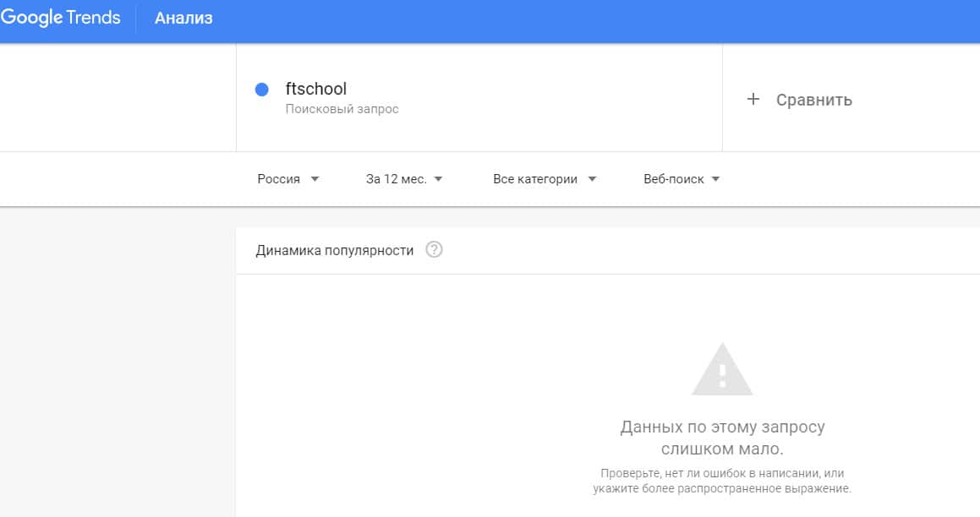Viewport: 980px width, 517px height.
Task: Click the Поисковый запрос subtitle
Action: pyautogui.click(x=342, y=109)
